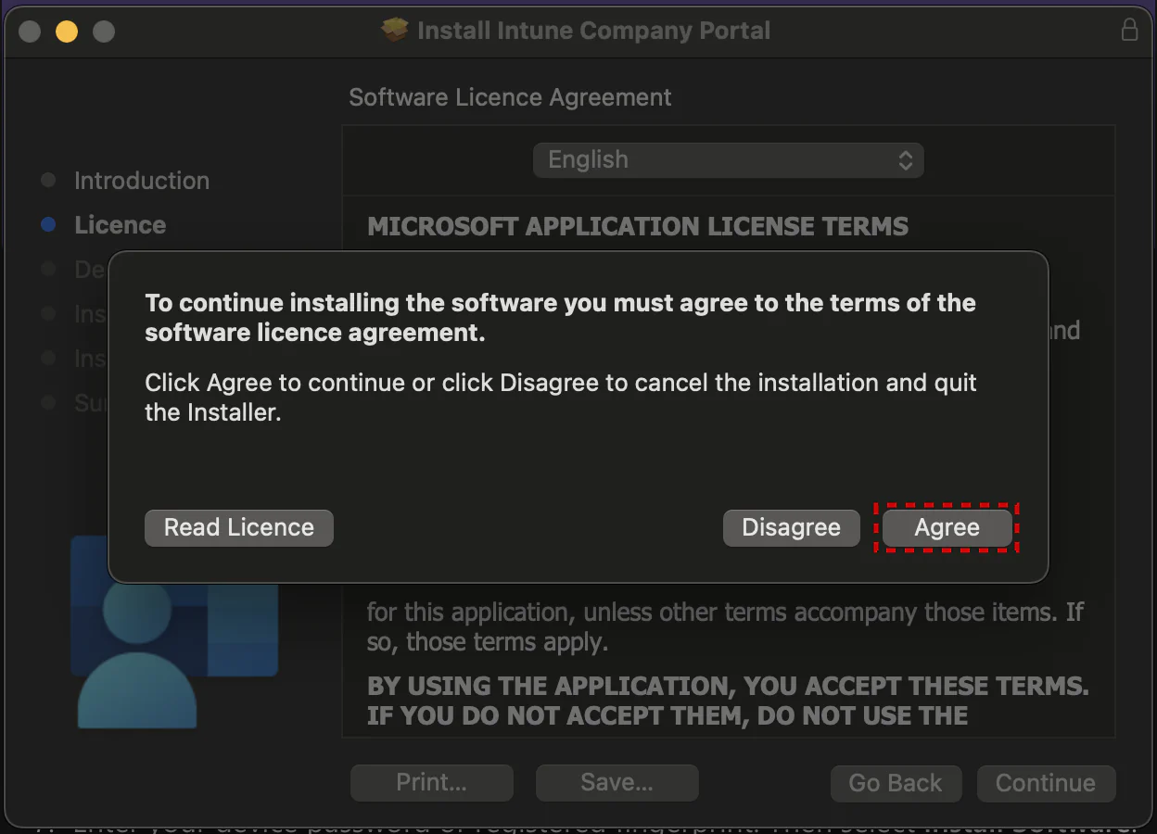This screenshot has height=834, width=1157.
Task: Click the 'Click Agree to continue' dialog instruction text
Action: [x=561, y=398]
